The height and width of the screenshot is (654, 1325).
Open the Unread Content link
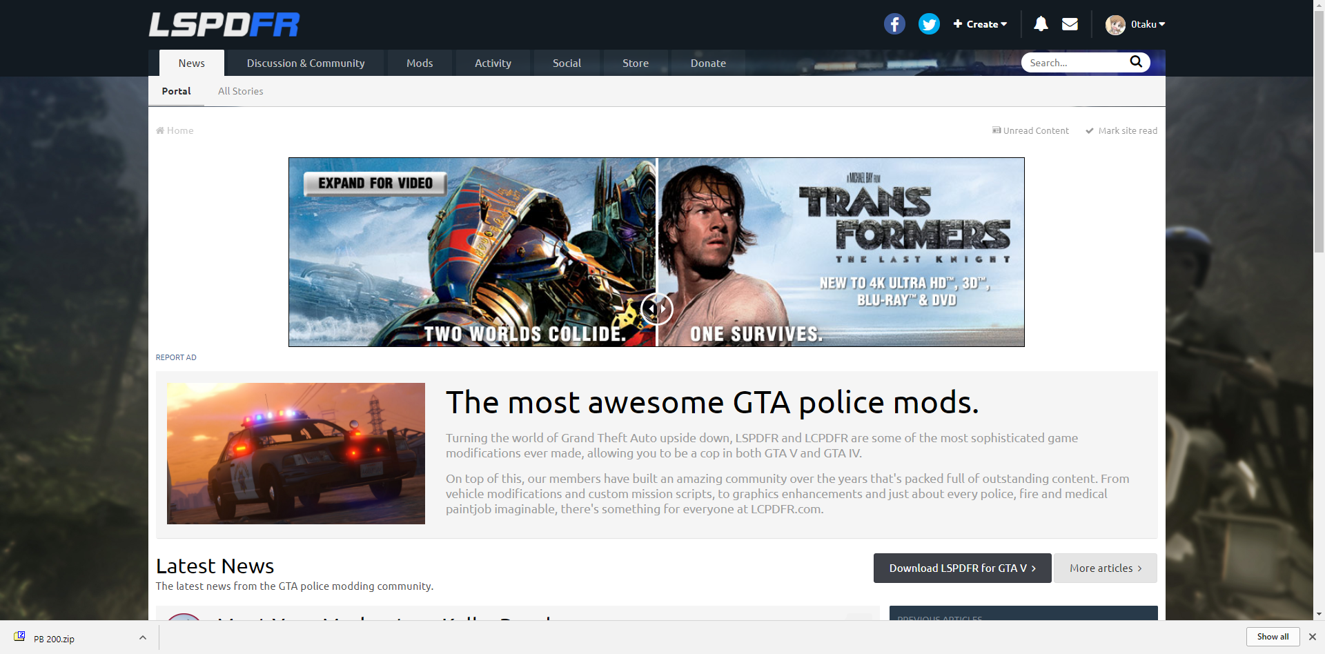pos(1030,130)
